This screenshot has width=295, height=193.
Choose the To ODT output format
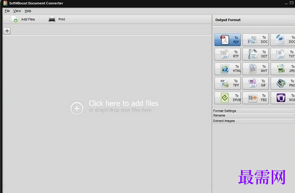pos(256,54)
